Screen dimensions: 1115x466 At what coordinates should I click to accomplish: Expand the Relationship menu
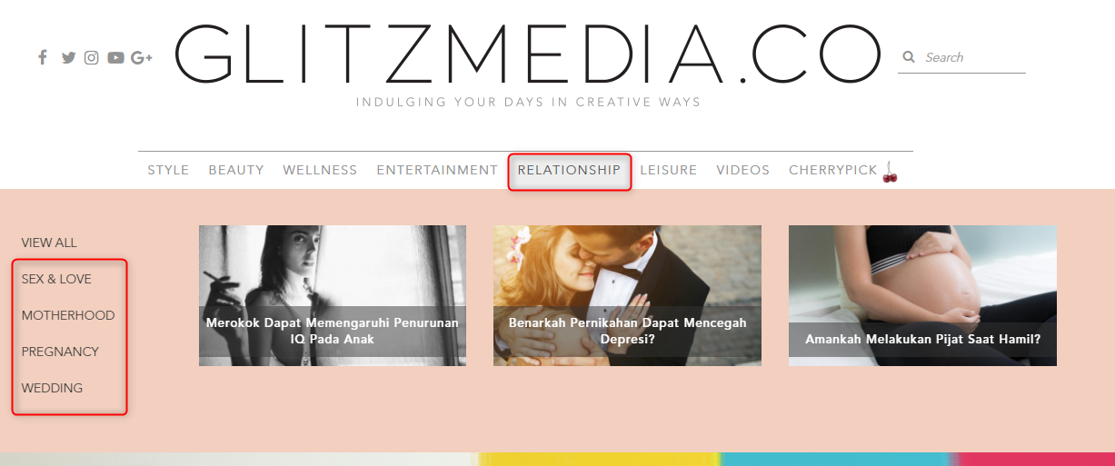(569, 170)
